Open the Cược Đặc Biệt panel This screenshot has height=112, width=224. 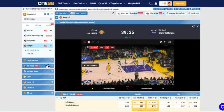[x=38, y=60]
